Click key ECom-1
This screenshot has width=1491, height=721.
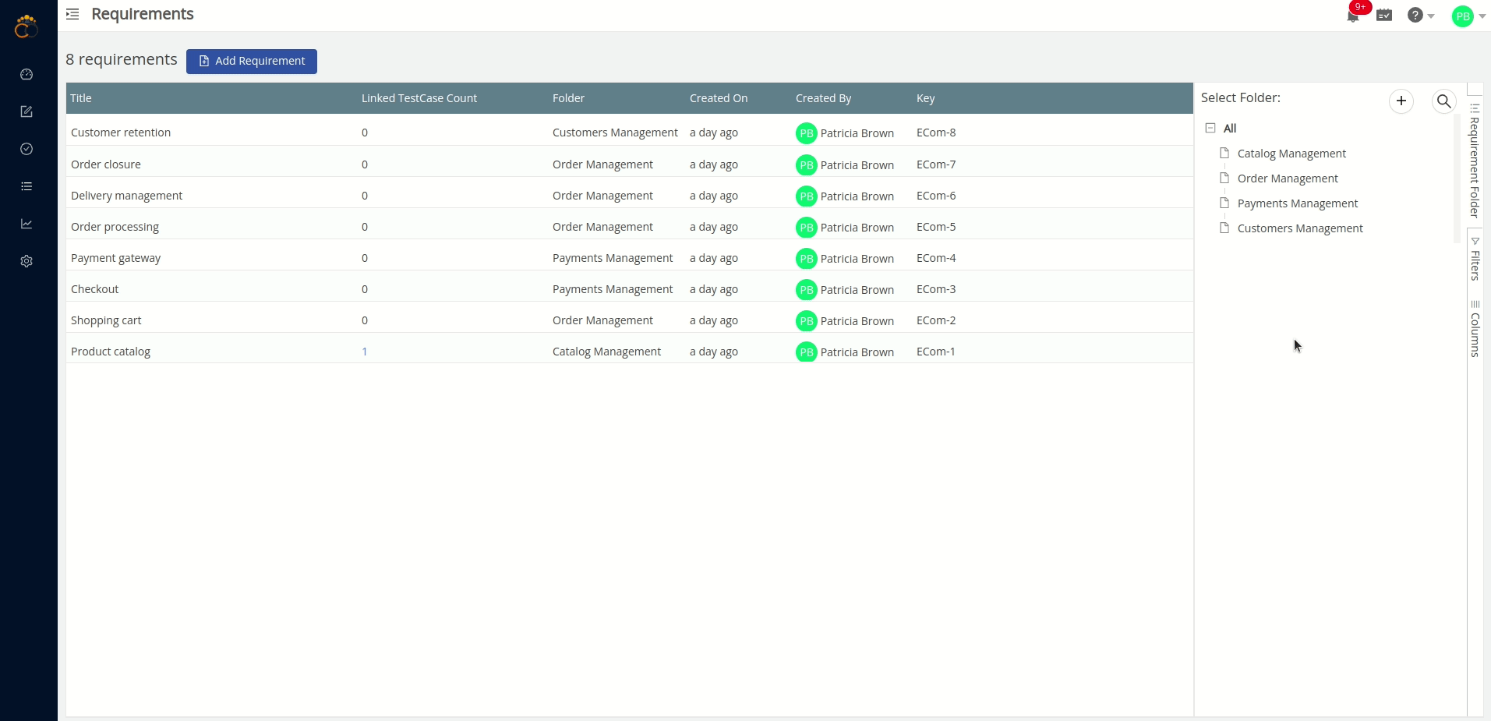coord(936,352)
